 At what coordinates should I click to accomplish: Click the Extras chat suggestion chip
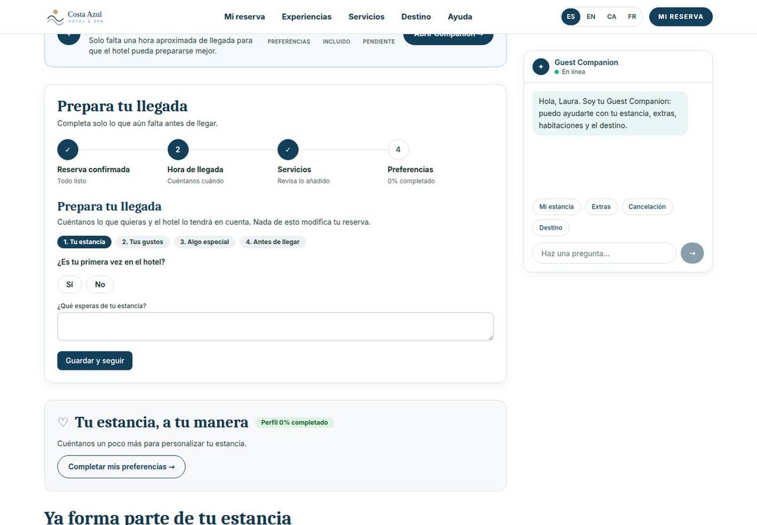coord(601,207)
